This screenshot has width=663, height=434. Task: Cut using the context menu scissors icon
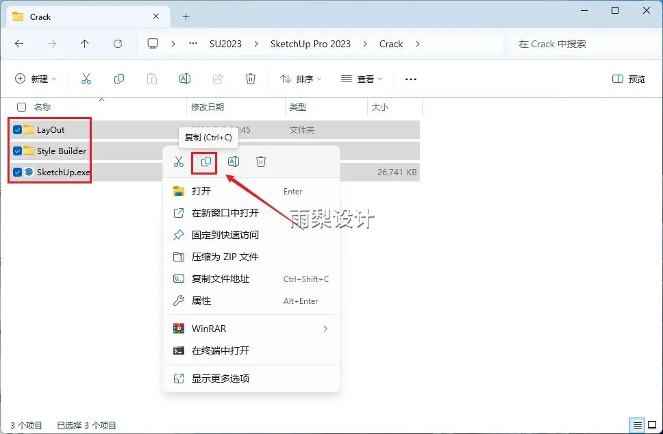179,162
